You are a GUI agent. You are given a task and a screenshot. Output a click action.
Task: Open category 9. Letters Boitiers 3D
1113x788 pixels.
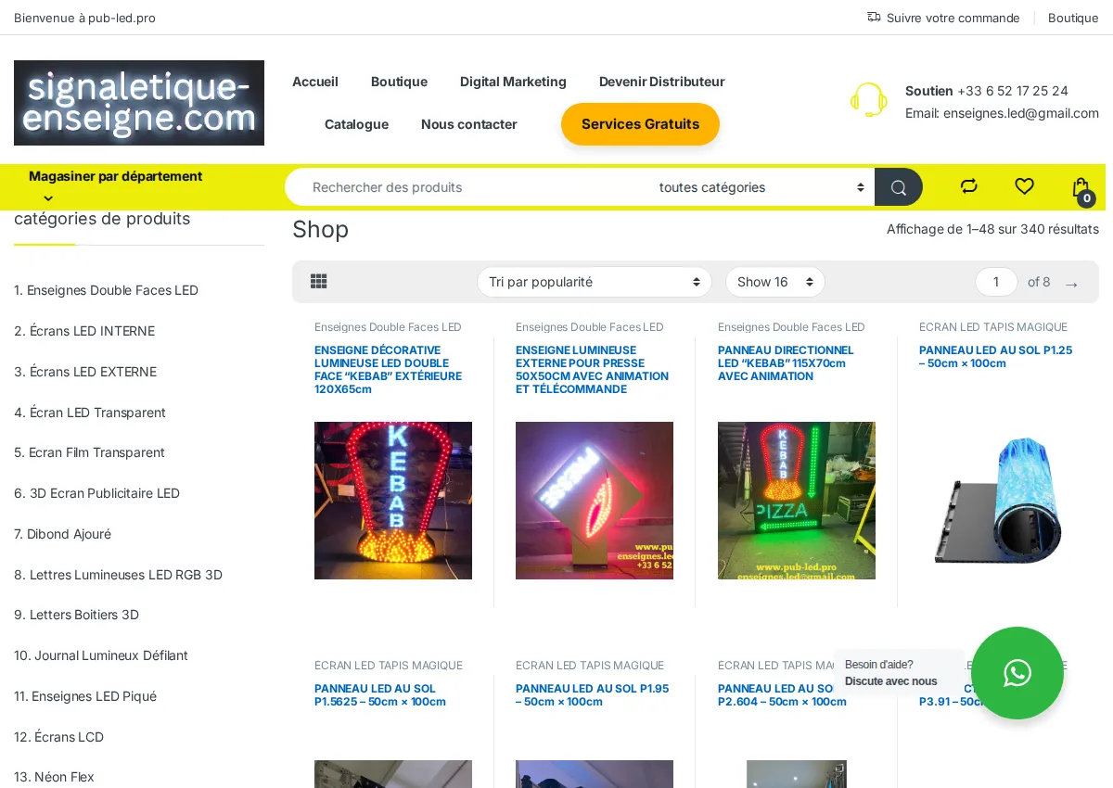[x=76, y=615]
